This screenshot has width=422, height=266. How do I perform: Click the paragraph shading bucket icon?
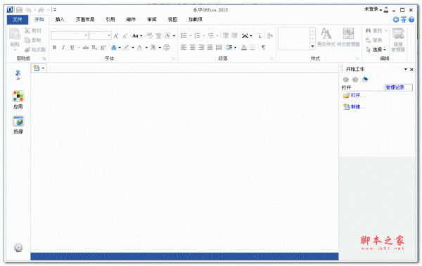[x=244, y=48]
